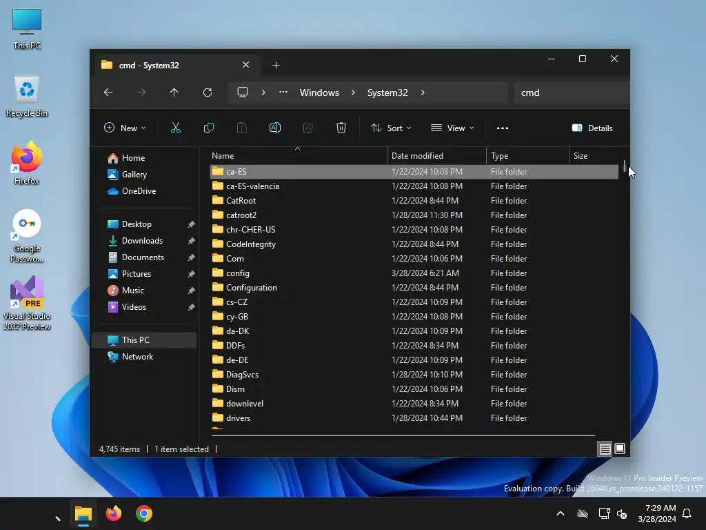
Task: Click System32 in the breadcrumb path
Action: 387,92
